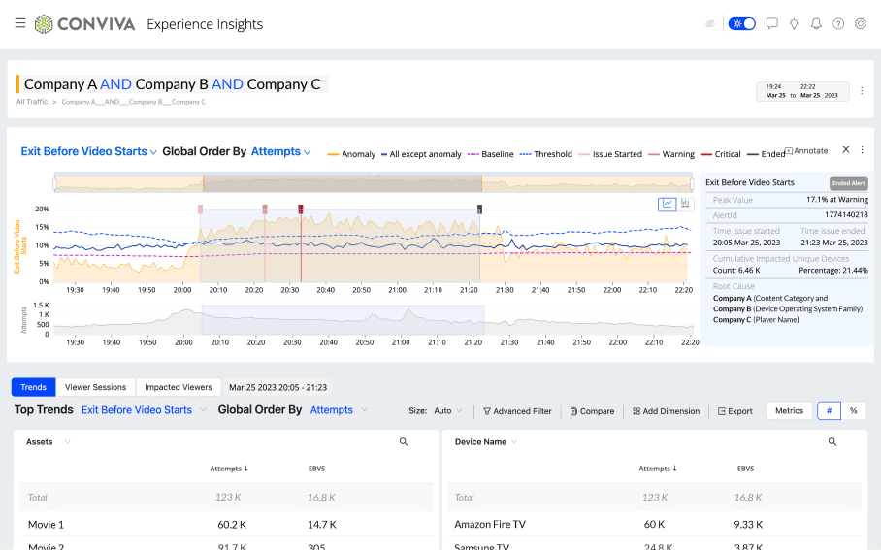
Task: Open the hamburger navigation menu
Action: pos(20,23)
